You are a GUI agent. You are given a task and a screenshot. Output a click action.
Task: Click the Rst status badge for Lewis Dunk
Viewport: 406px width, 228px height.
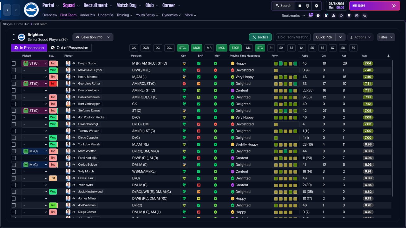click(53, 178)
